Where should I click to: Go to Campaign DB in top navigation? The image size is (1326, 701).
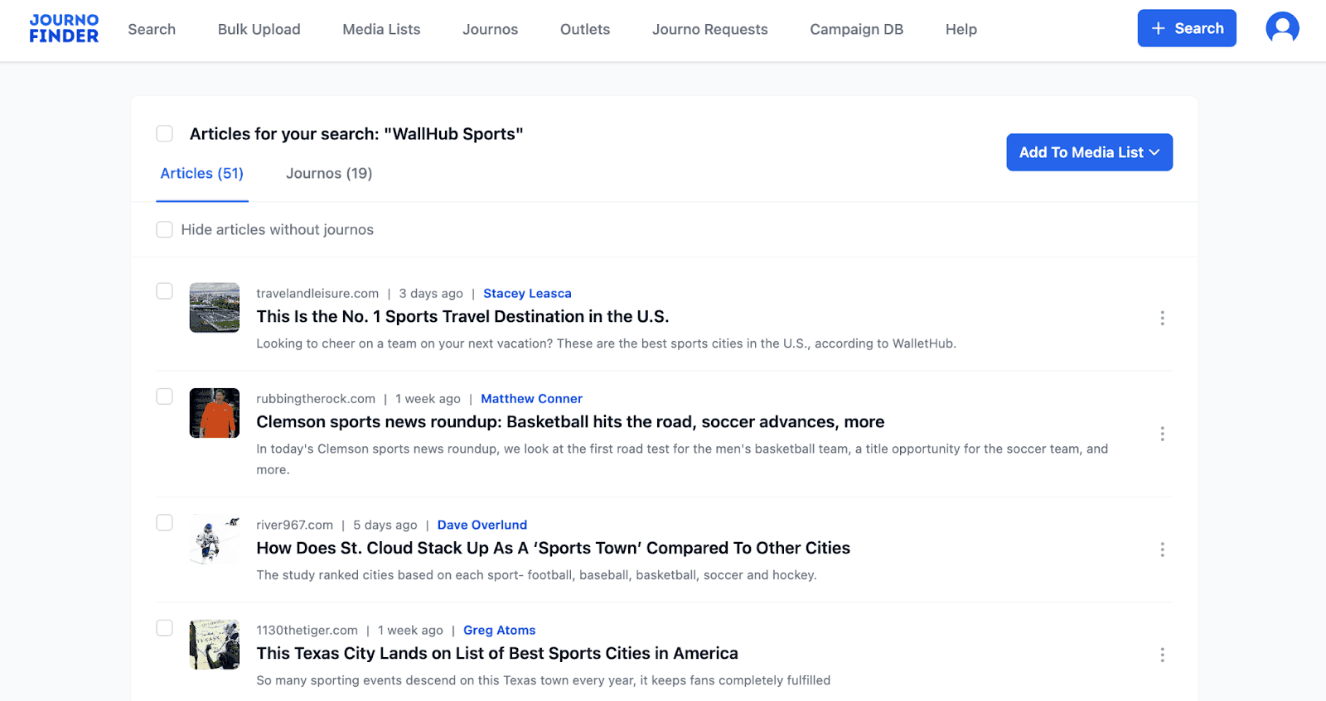(856, 30)
